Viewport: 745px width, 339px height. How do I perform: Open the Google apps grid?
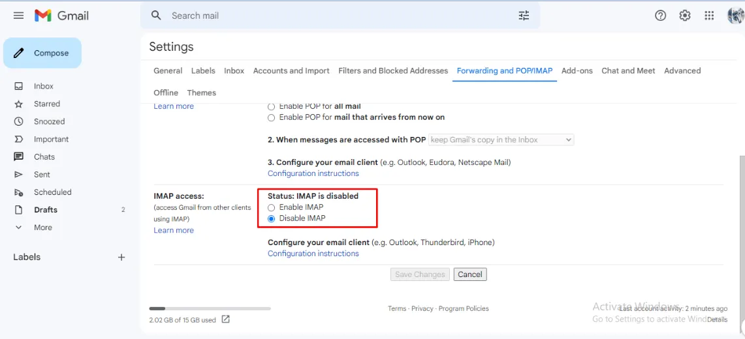coord(709,16)
